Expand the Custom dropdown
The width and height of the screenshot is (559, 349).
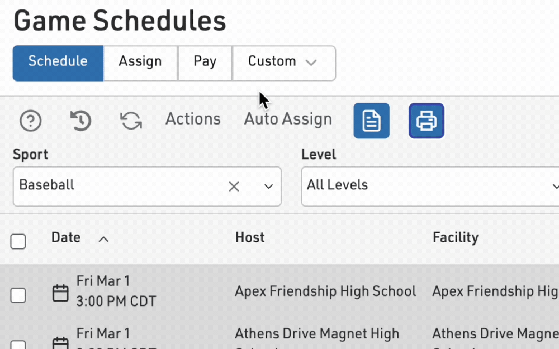(283, 63)
